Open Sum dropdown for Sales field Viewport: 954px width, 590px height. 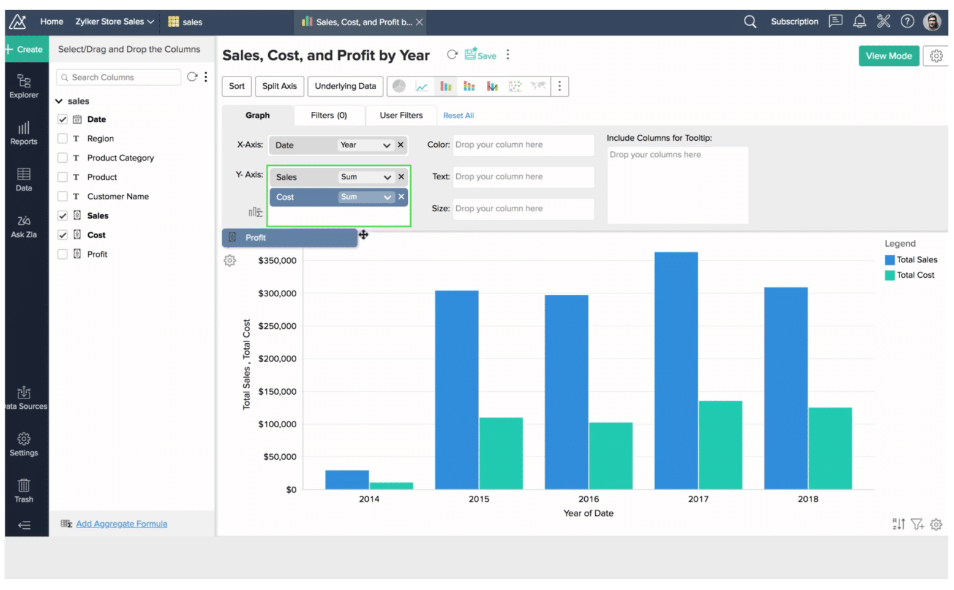366,177
